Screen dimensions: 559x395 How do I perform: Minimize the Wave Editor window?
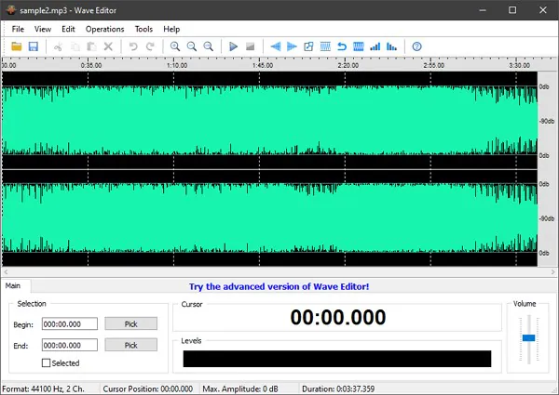coord(483,10)
